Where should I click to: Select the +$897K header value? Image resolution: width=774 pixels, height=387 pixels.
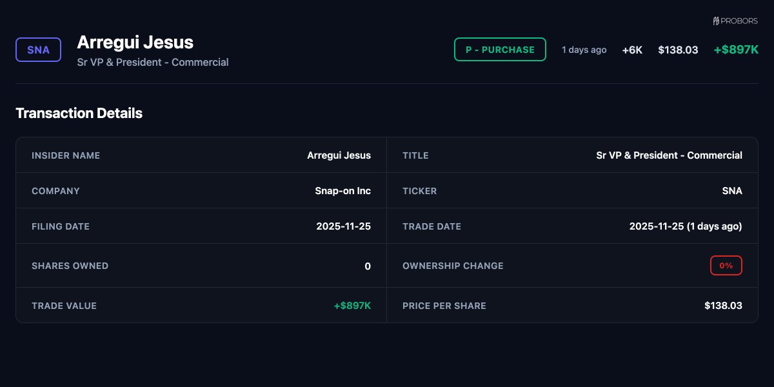(x=736, y=50)
